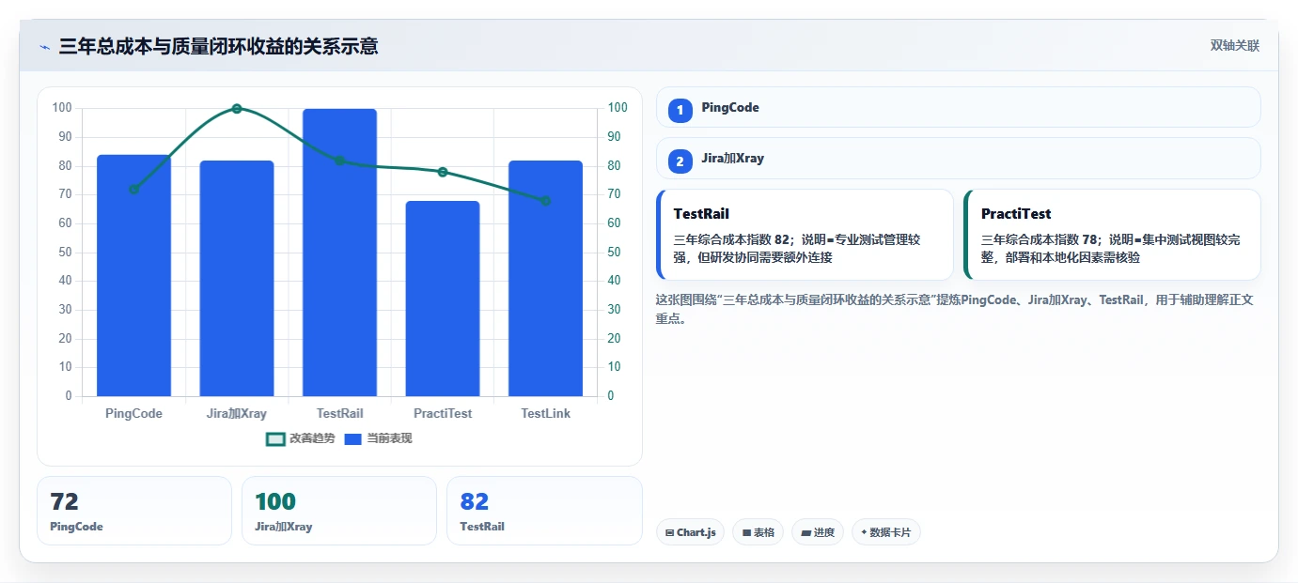The height and width of the screenshot is (583, 1298).
Task: Click the TestLink bar in the chart
Action: tap(545, 278)
